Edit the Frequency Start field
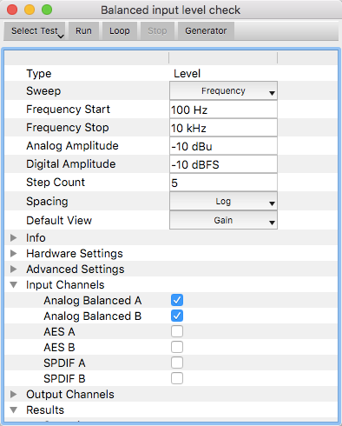342x426 pixels. pos(223,110)
